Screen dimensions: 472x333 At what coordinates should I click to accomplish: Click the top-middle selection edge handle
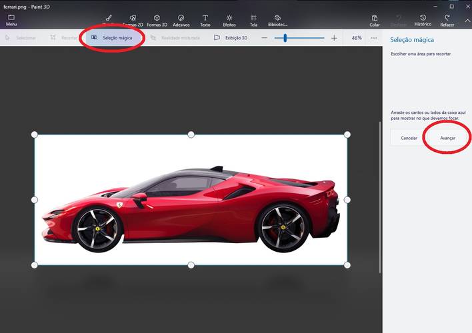coord(191,135)
